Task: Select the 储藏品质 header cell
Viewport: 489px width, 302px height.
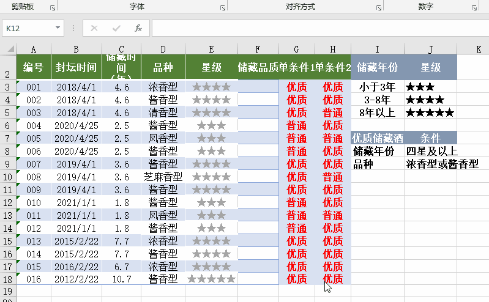Action: (258, 67)
